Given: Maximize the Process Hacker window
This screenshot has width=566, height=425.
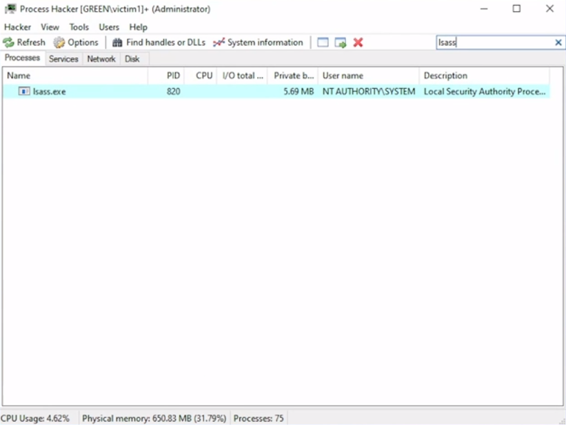Looking at the screenshot, I should 516,9.
